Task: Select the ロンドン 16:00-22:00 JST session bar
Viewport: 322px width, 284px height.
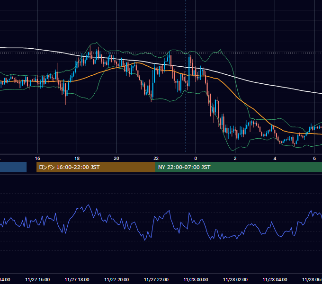Action: tap(96, 167)
